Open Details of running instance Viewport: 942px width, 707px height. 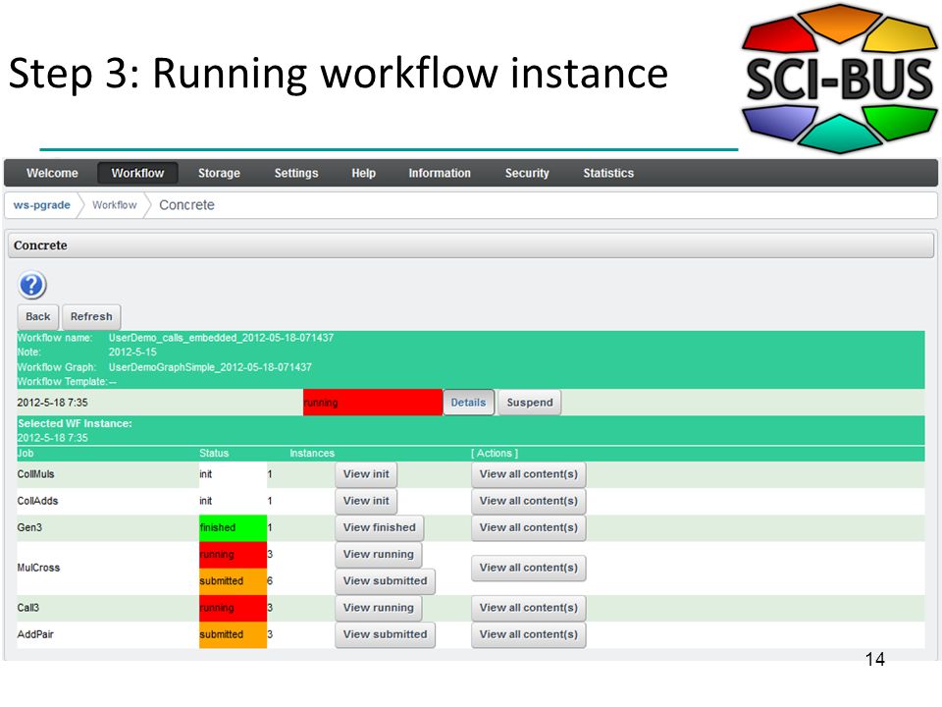click(x=468, y=403)
